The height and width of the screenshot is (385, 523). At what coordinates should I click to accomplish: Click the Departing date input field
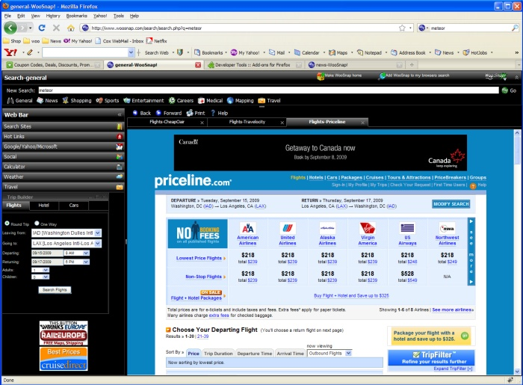point(47,253)
